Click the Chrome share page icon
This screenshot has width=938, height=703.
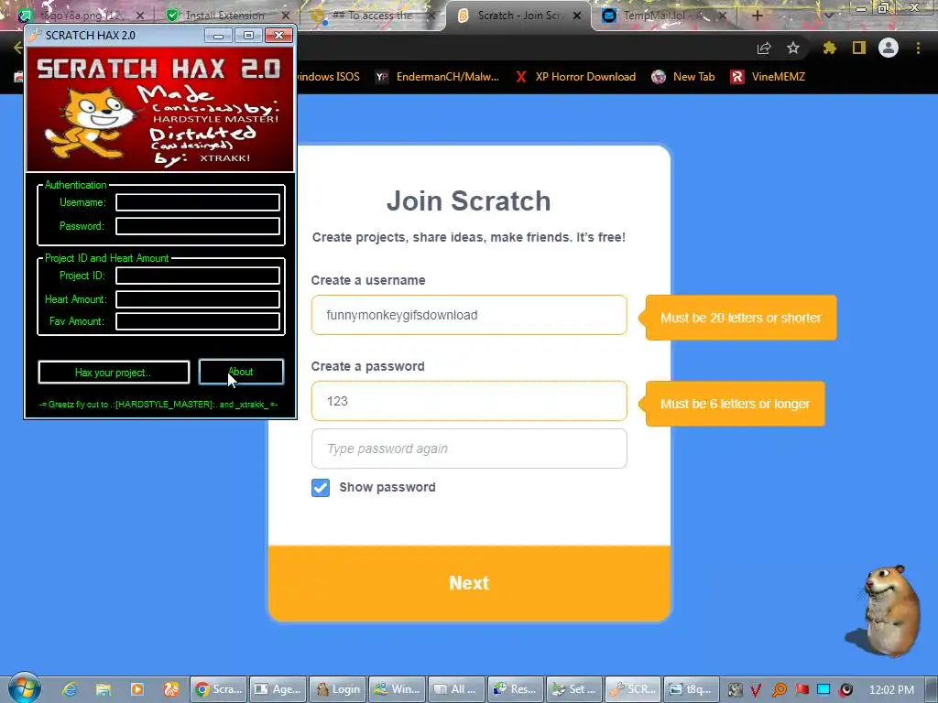click(764, 49)
